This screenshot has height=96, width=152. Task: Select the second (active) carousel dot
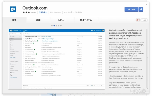[54, 26]
